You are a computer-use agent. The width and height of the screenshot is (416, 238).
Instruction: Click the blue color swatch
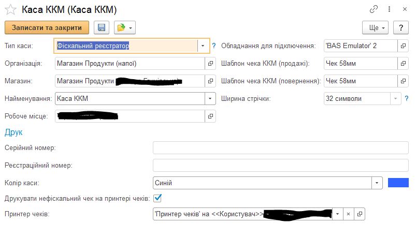(x=398, y=183)
